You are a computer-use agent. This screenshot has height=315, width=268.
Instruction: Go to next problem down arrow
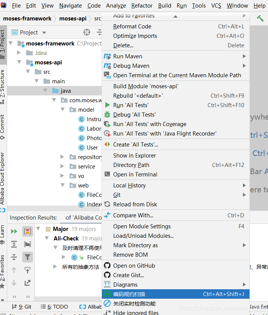(14, 283)
